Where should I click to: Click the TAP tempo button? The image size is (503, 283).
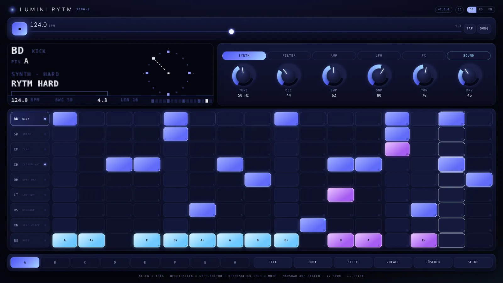(x=470, y=29)
